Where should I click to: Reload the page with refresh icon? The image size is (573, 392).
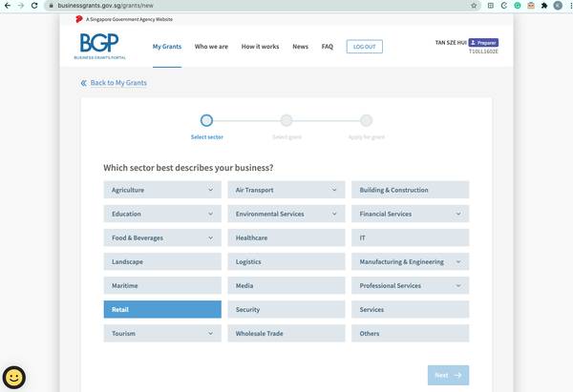pos(34,6)
